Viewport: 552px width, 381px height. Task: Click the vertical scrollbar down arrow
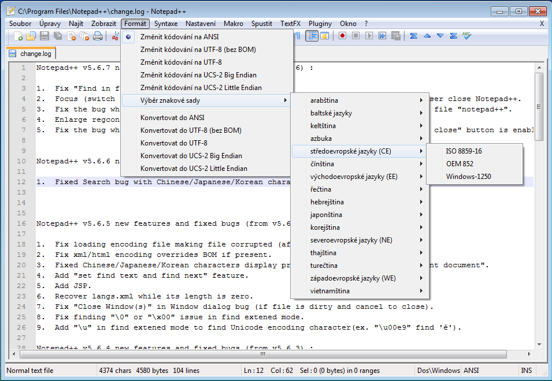[x=539, y=345]
